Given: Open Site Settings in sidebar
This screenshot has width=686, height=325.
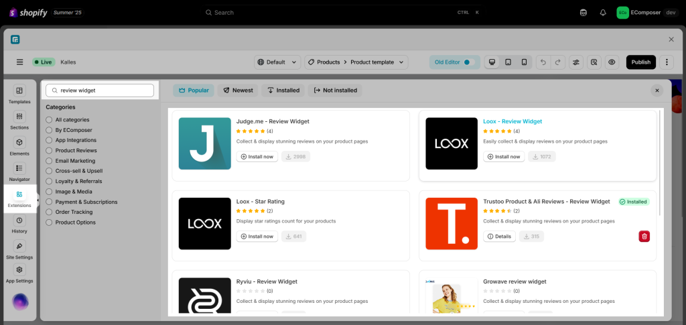Looking at the screenshot, I should pos(19,250).
